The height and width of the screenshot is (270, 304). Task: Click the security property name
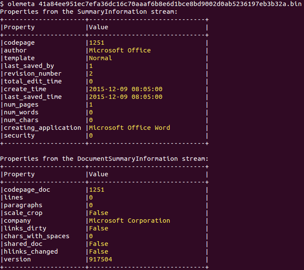[x=19, y=135]
